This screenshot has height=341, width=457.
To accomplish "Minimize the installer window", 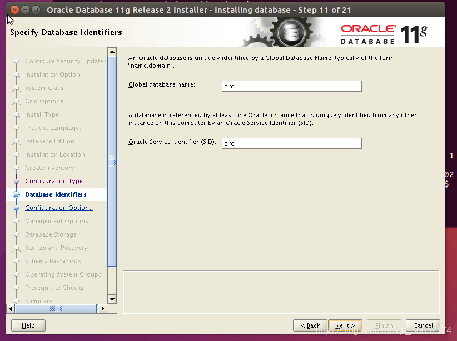I will pos(26,10).
